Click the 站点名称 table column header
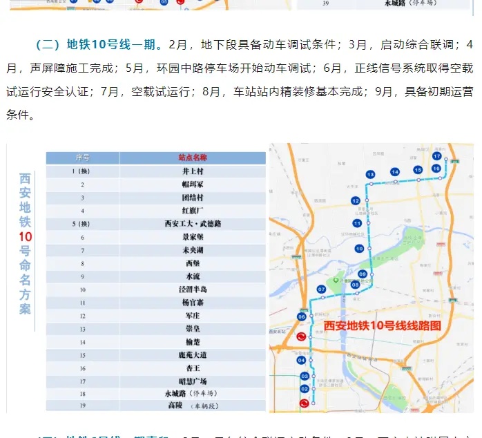The image size is (482, 438). pos(193,158)
